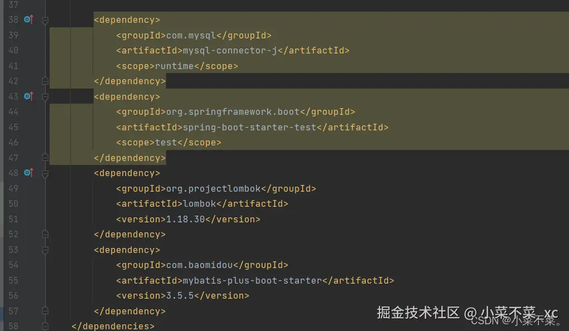This screenshot has width=569, height=331.
Task: Place cursor on version 3.5.5
Action: pos(179,295)
